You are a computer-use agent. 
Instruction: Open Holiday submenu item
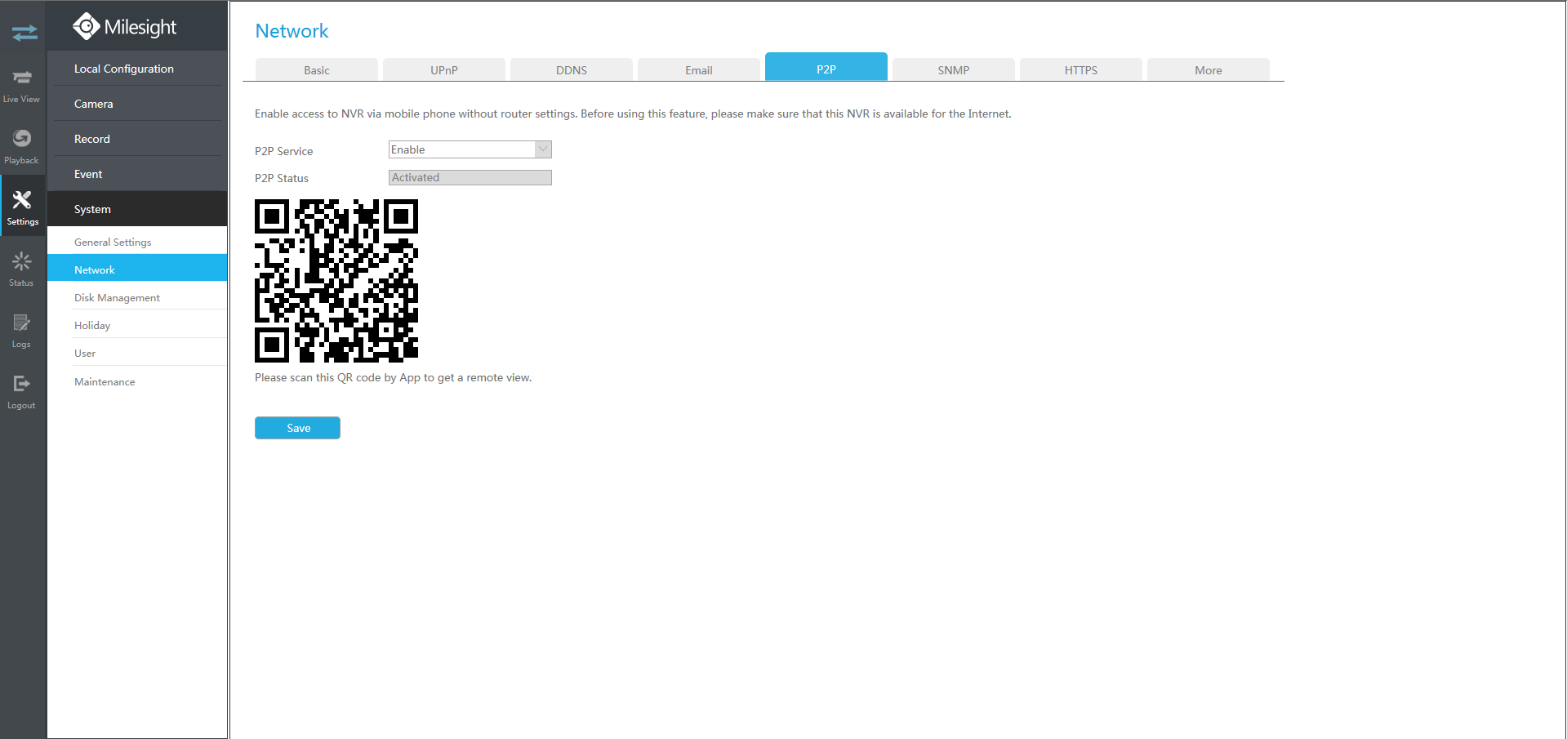[137, 325]
